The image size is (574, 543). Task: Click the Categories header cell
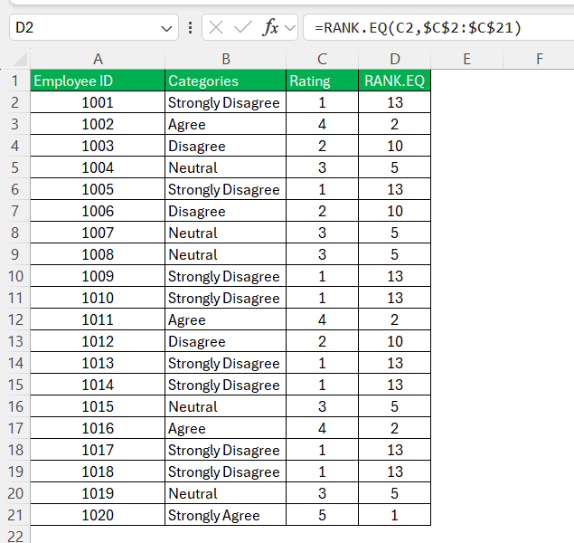pos(225,81)
